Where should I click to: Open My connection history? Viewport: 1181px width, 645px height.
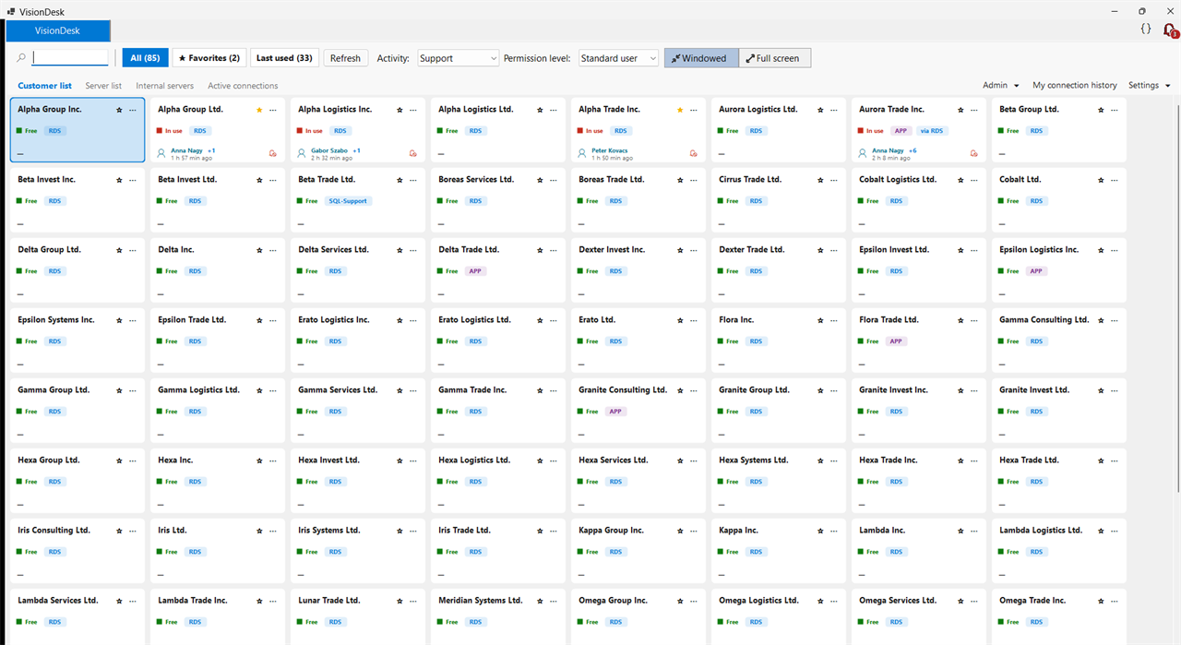(1074, 85)
